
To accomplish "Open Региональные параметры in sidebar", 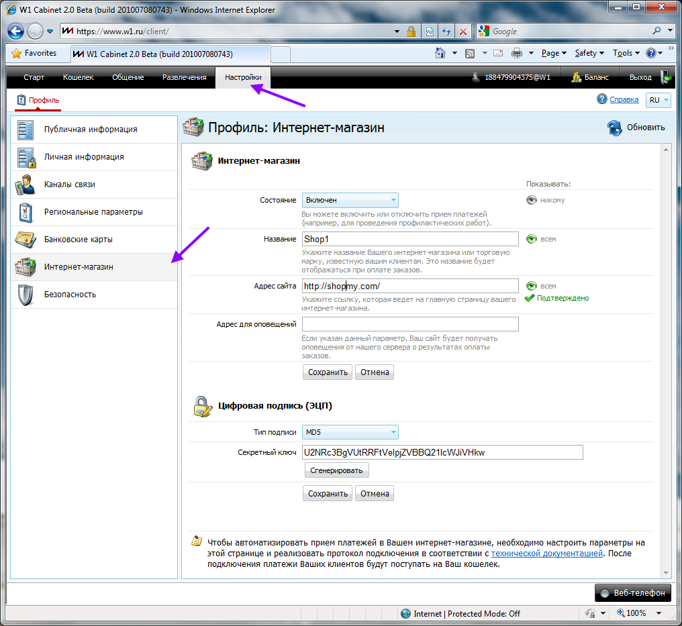I will tap(94, 212).
